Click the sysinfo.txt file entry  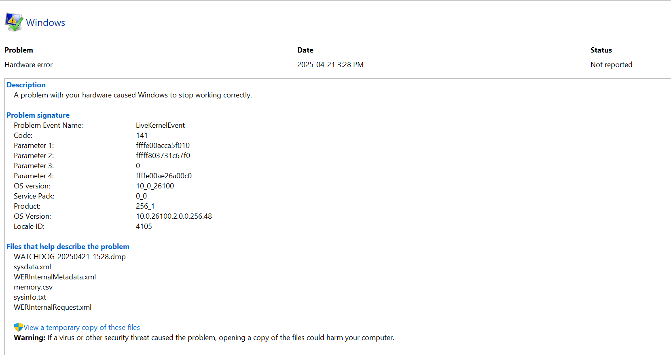coord(30,297)
